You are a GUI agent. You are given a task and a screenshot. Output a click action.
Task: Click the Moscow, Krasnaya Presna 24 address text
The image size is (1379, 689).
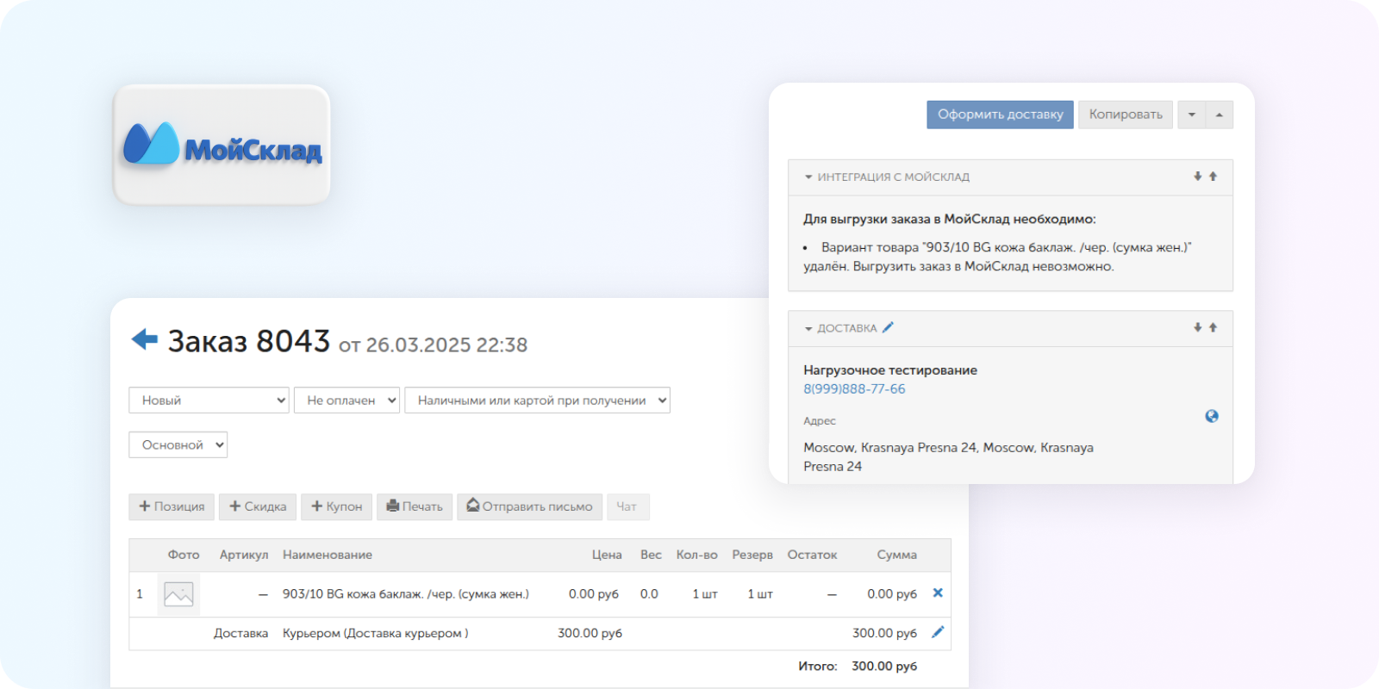coord(948,457)
